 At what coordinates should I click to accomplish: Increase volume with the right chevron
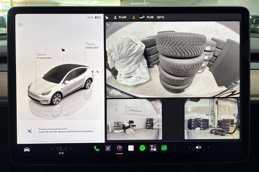tap(208, 147)
